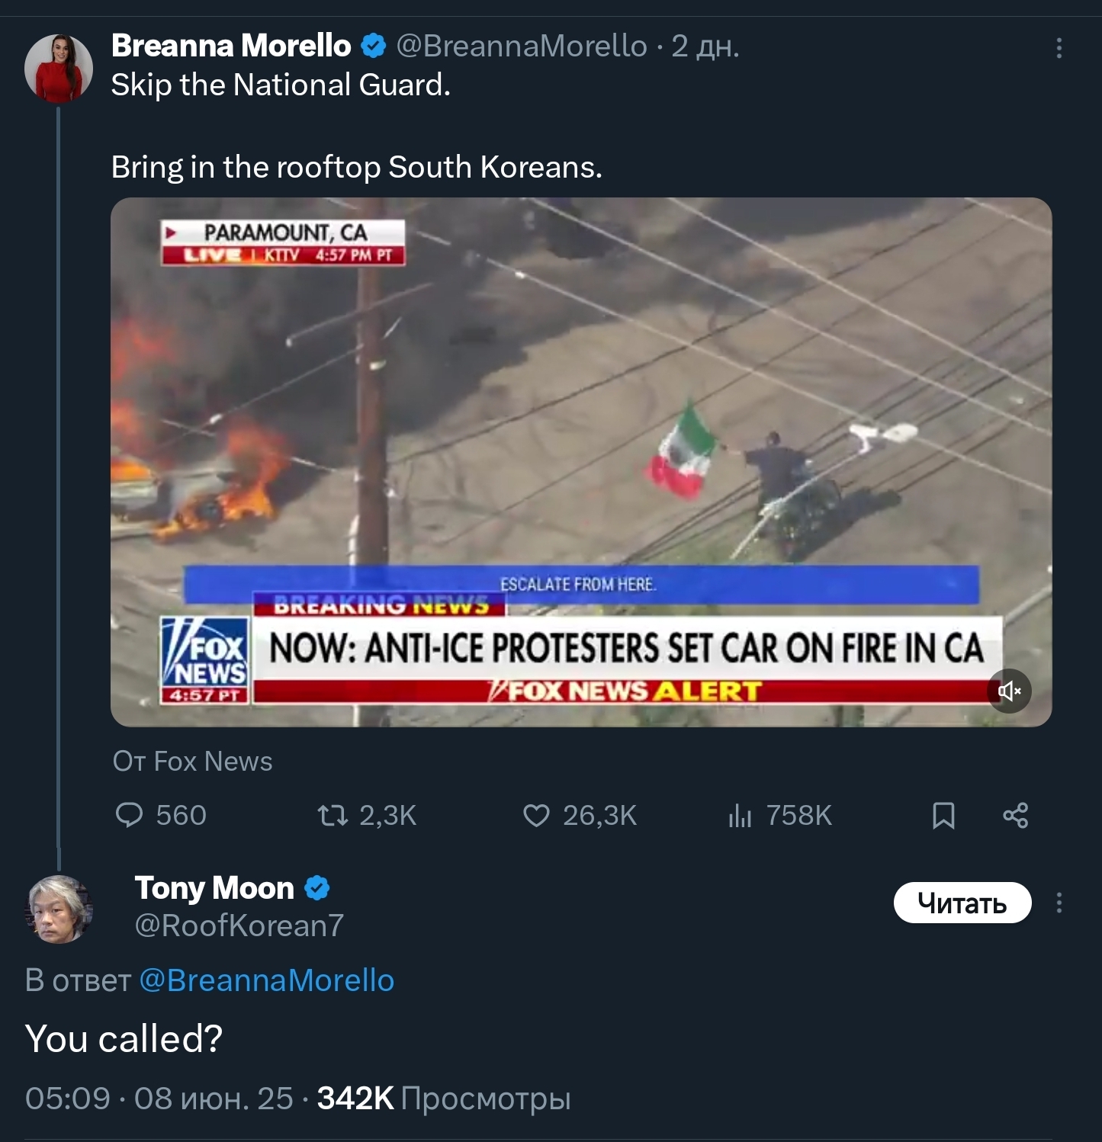
Task: Open the @BreannaMorello mention link in reply
Action: point(266,980)
